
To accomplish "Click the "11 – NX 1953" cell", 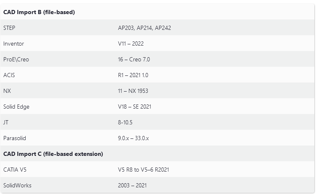I will click(x=133, y=91).
